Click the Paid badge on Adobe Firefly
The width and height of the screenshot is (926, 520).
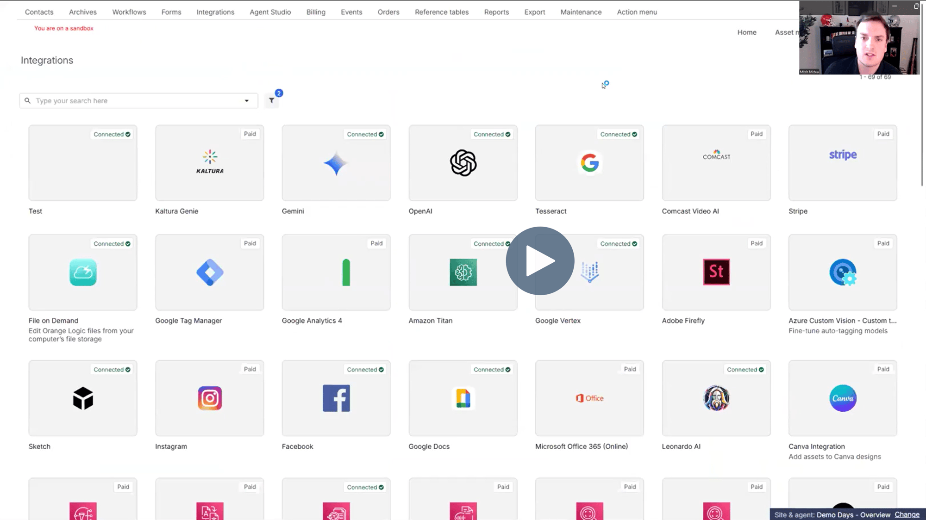click(757, 243)
